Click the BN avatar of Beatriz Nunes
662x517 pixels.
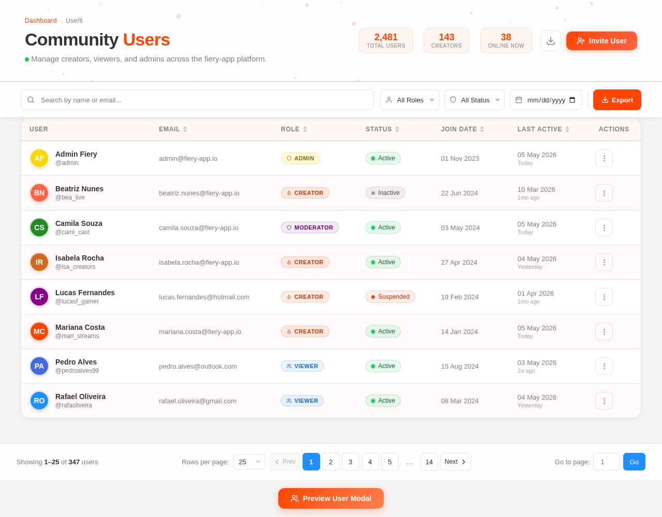click(39, 193)
